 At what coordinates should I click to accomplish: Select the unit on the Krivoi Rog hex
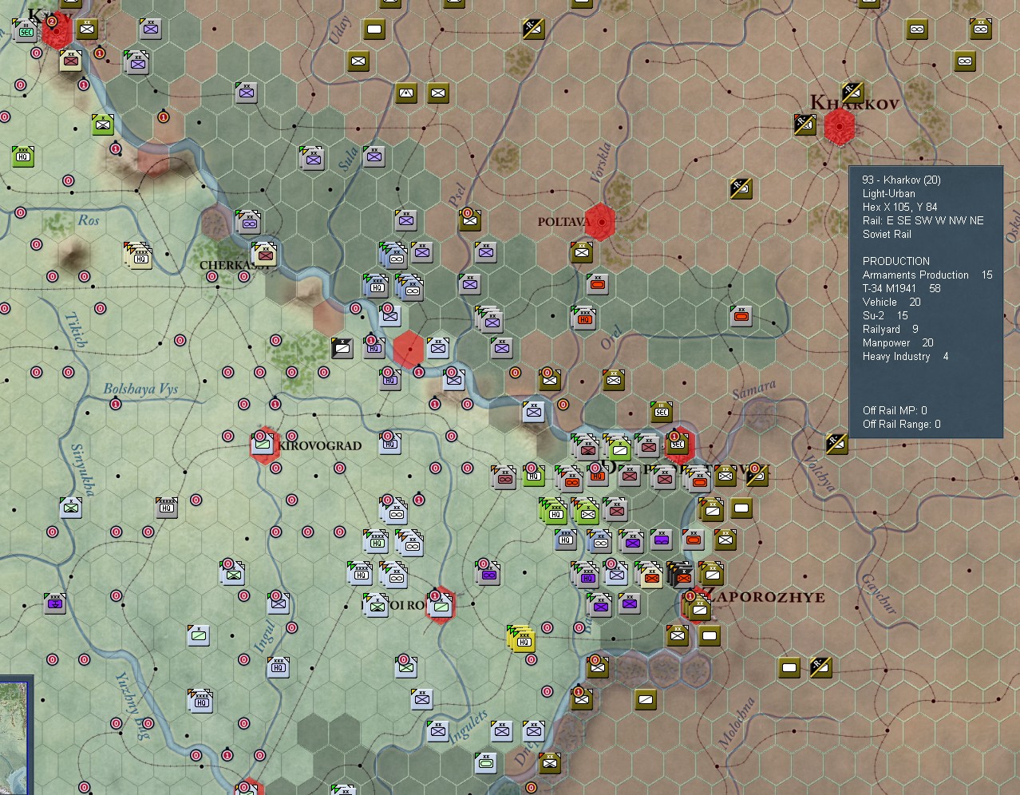(439, 605)
